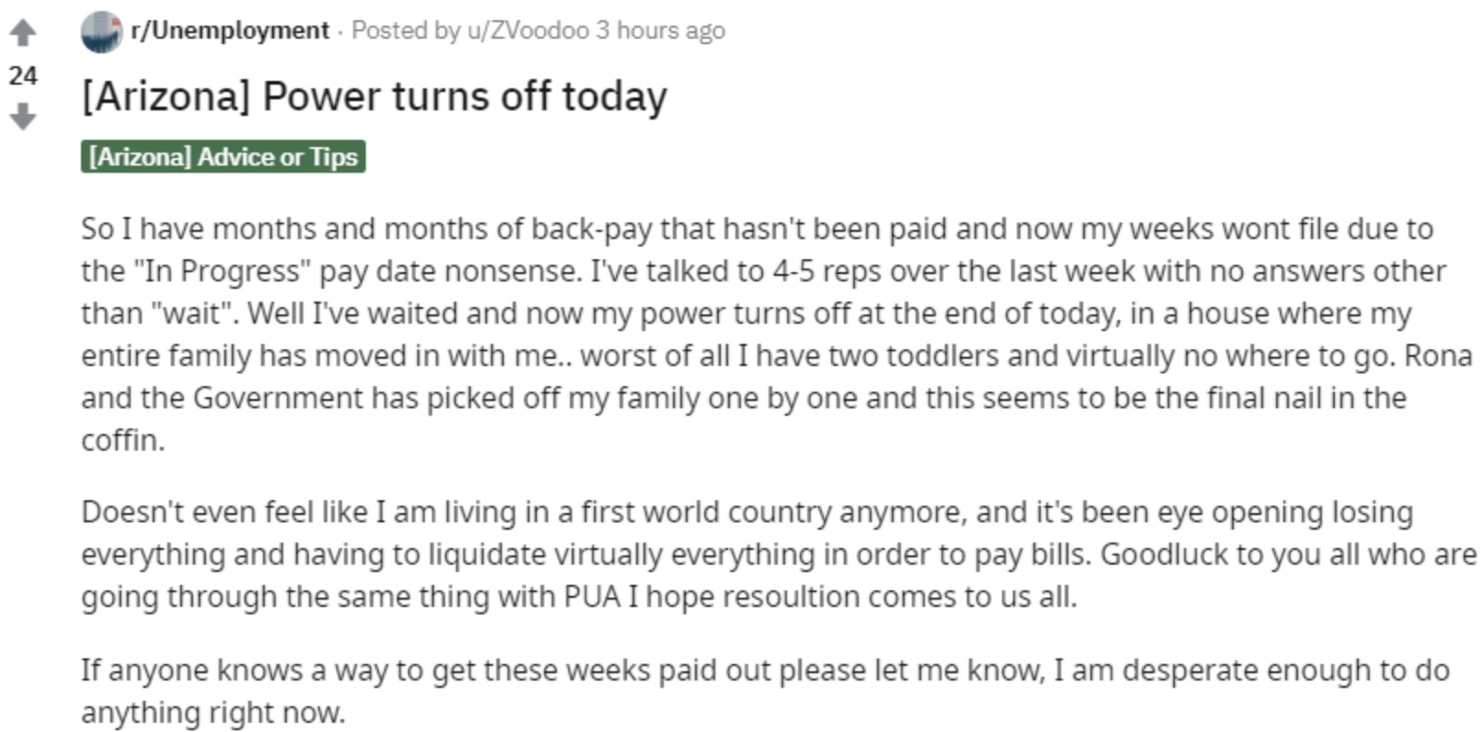Open the r/Unemployment community avatar

101,31
